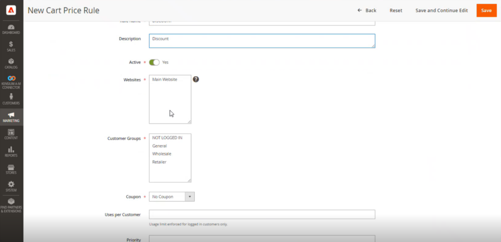Open the Marketing megaphone menu

coord(11,117)
